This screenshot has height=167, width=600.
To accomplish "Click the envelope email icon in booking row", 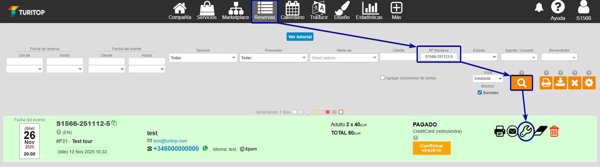I will [512, 131].
